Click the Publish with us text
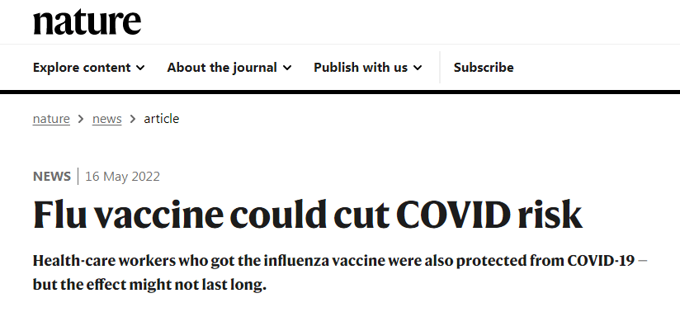 point(361,68)
